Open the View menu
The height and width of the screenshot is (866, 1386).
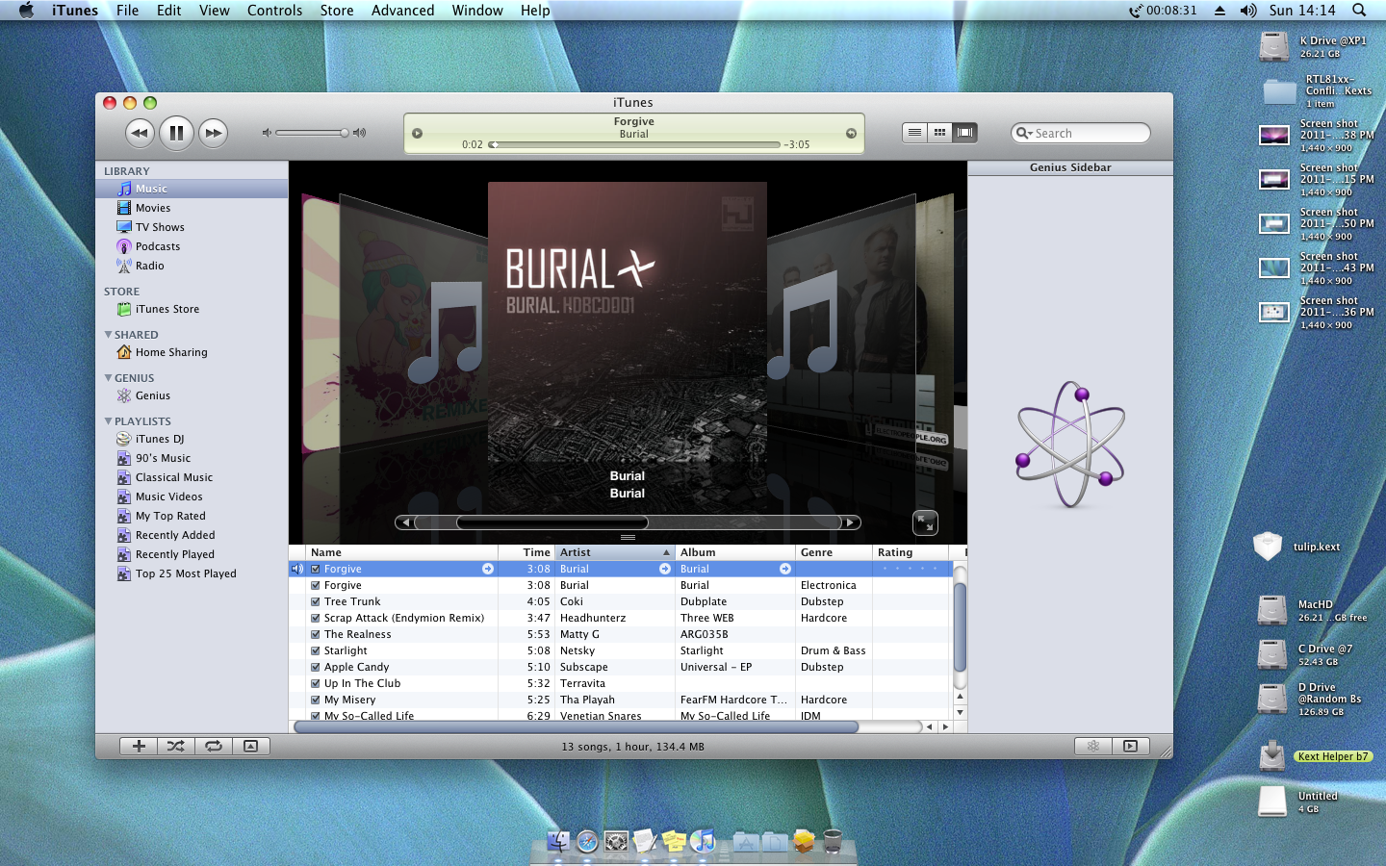point(214,11)
